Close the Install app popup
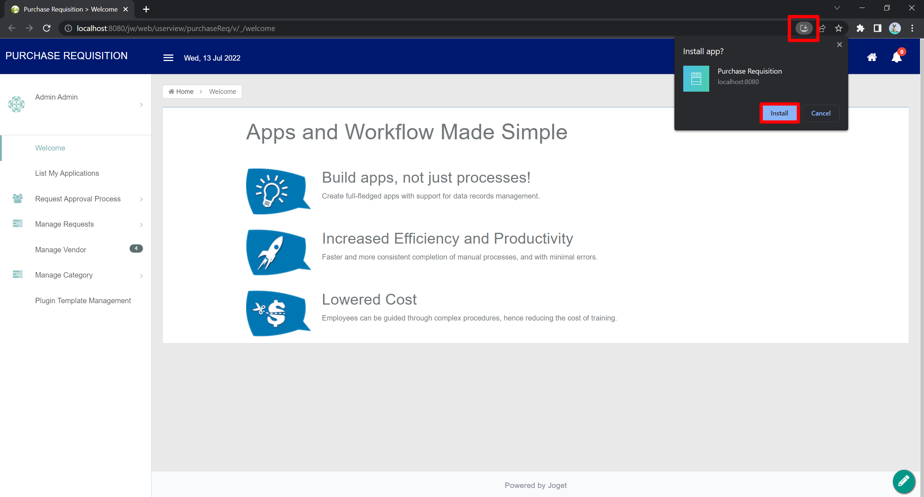This screenshot has width=924, height=497. click(x=840, y=45)
